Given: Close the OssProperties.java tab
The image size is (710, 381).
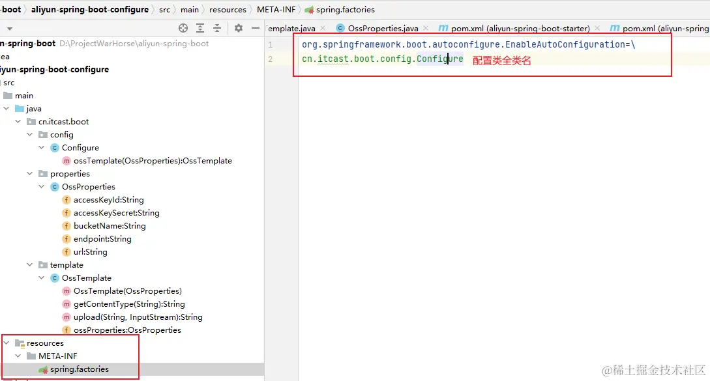Looking at the screenshot, I should click(426, 28).
